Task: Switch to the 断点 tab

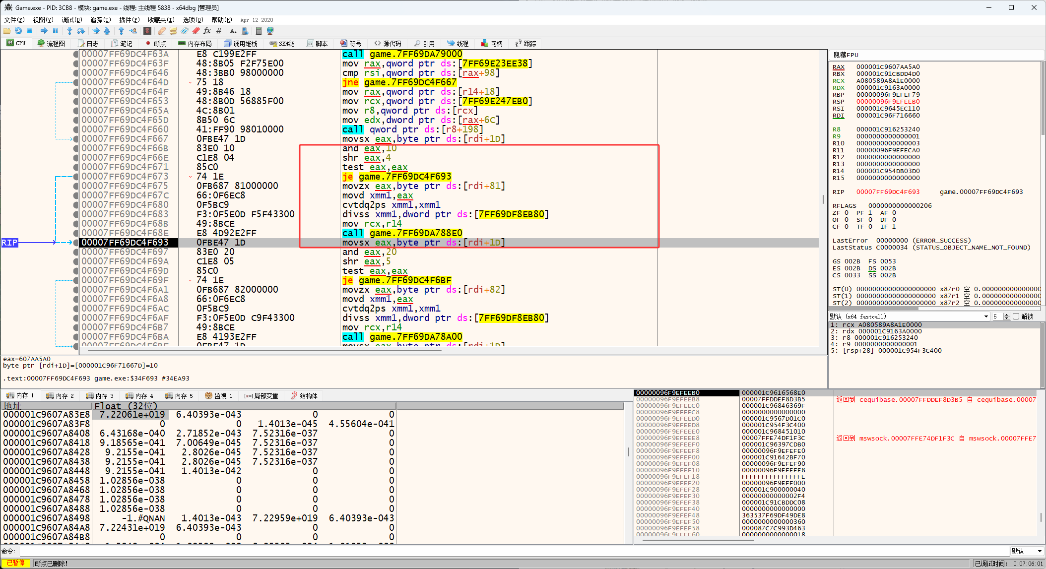Action: point(155,44)
